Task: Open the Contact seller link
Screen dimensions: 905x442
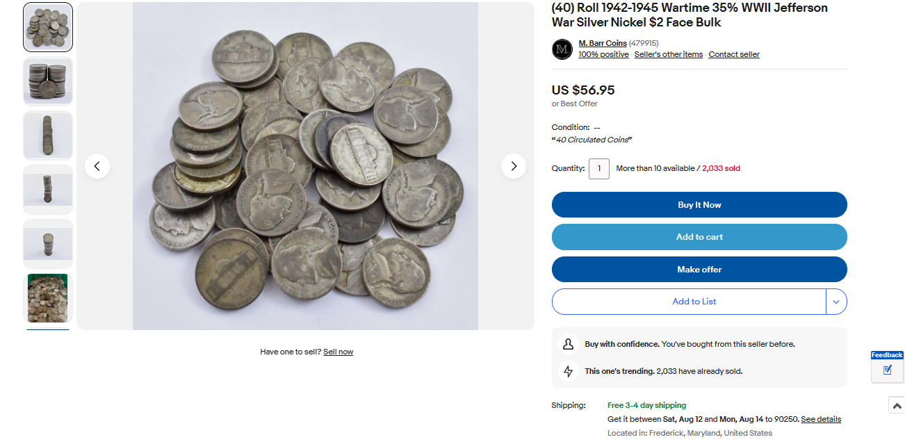Action: coord(734,54)
